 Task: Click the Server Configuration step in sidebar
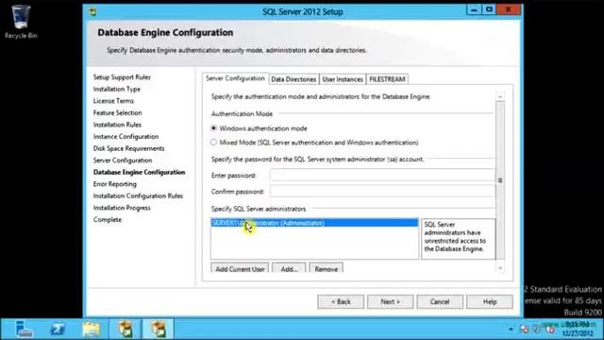(x=123, y=161)
